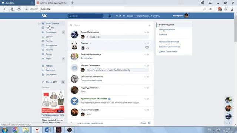
Task: Skip to the next track in header player
Action: point(124,16)
